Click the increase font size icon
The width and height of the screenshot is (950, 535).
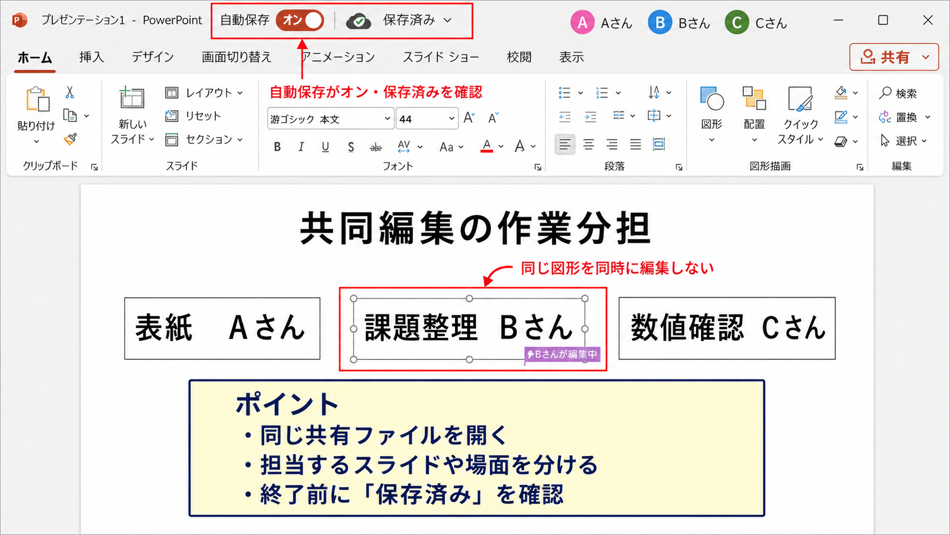tap(469, 118)
